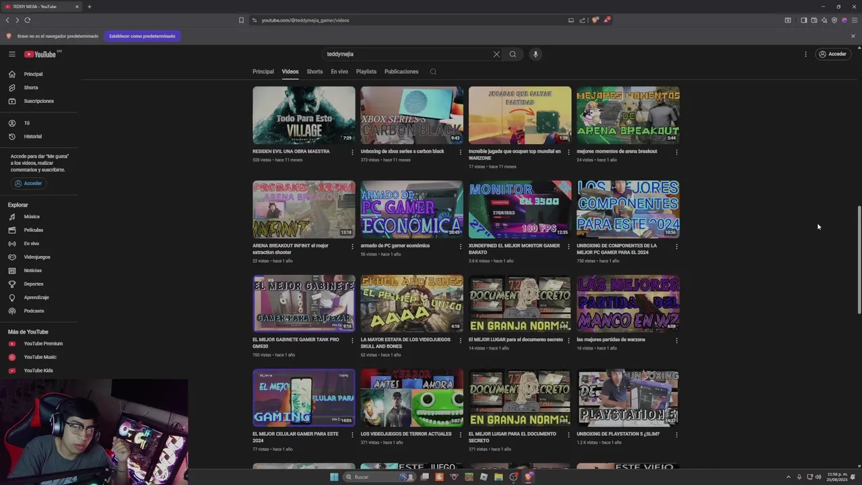The width and height of the screenshot is (862, 485).
Task: Show hidden system tray icons chevron
Action: [x=789, y=477]
